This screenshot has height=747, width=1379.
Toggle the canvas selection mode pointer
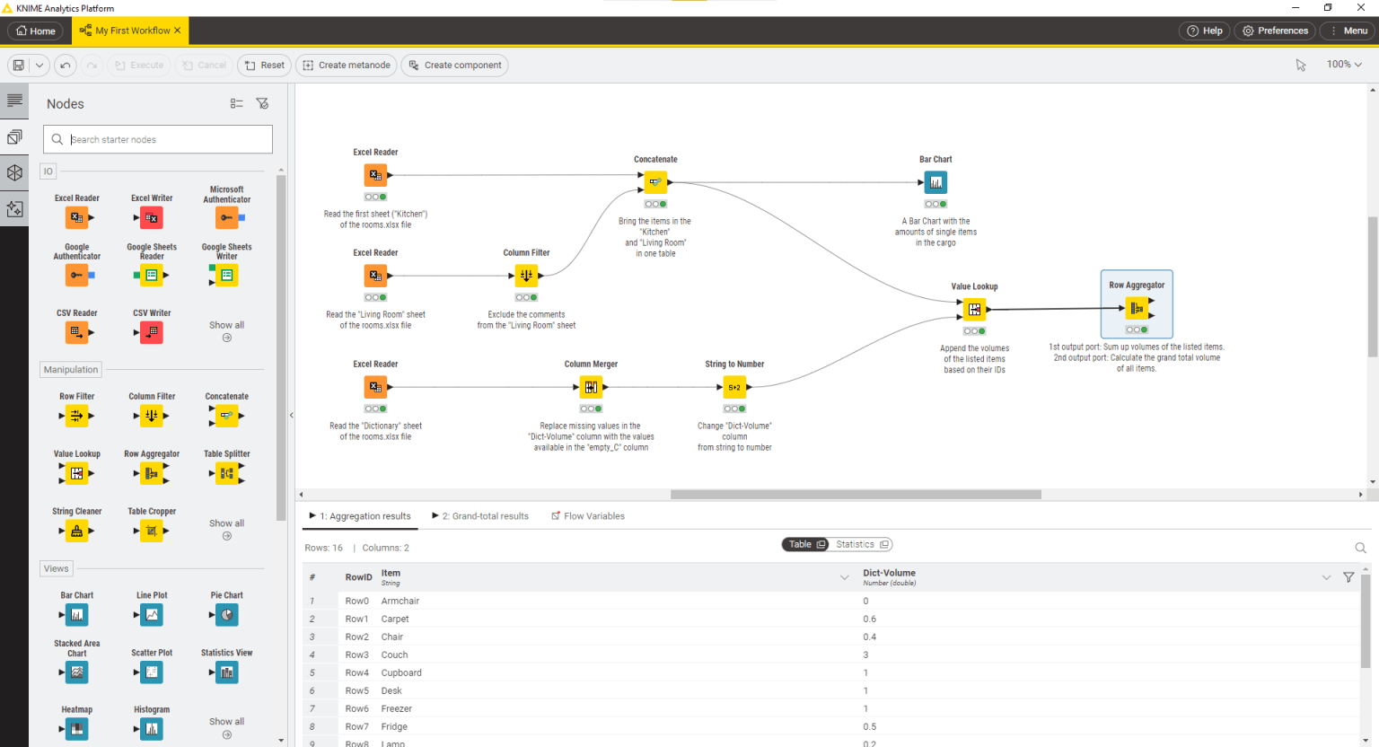(1301, 65)
